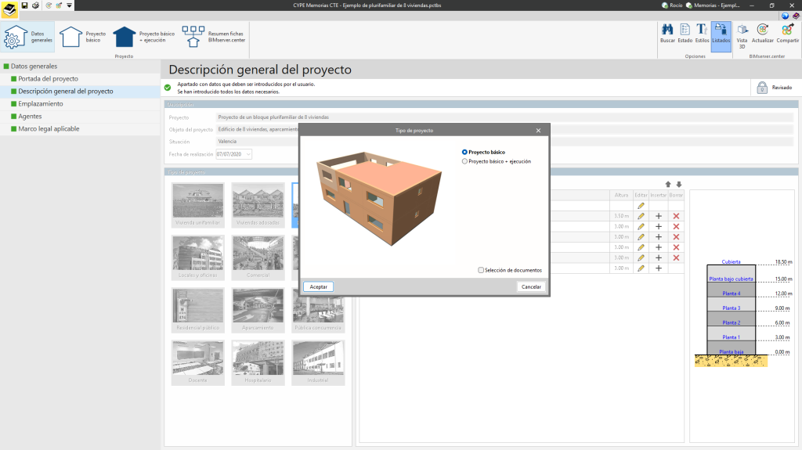Select the Proyecto básico radio option
This screenshot has width=802, height=450.
[x=464, y=152]
